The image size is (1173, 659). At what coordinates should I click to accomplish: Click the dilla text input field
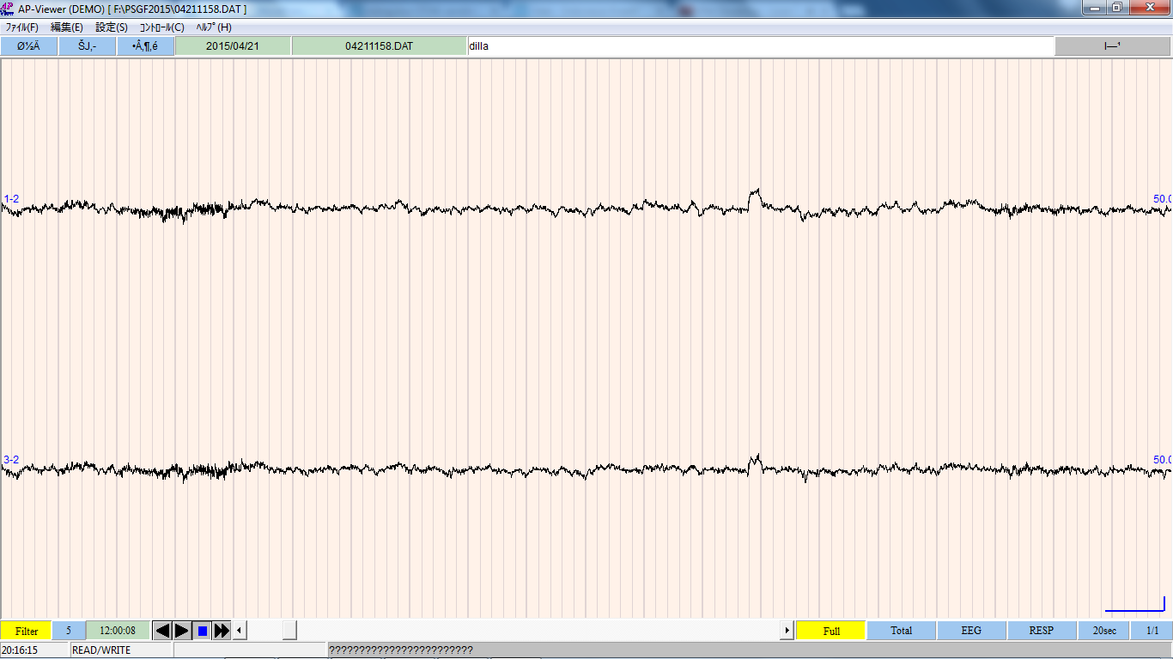(760, 46)
